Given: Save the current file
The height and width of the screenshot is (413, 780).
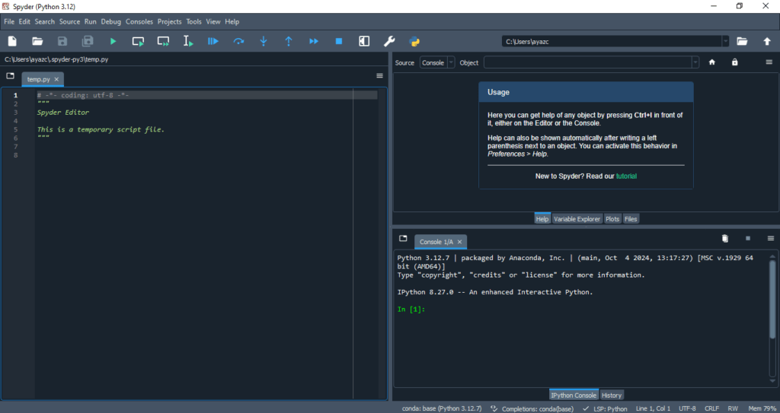Looking at the screenshot, I should point(62,41).
